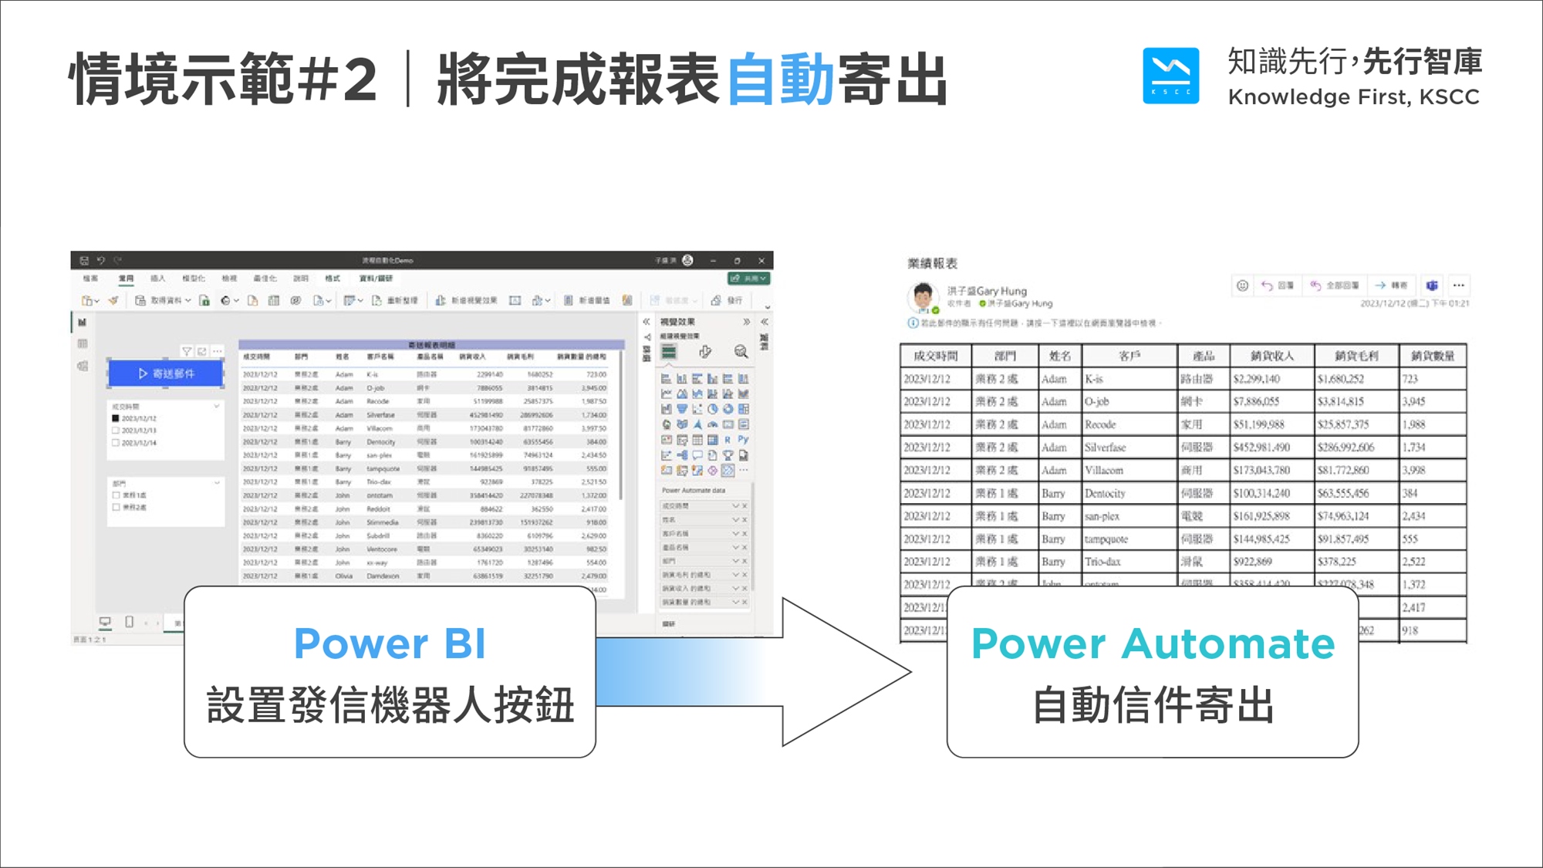This screenshot has height=868, width=1543.
Task: Click the Format visual paintbrush icon
Action: pos(704,352)
